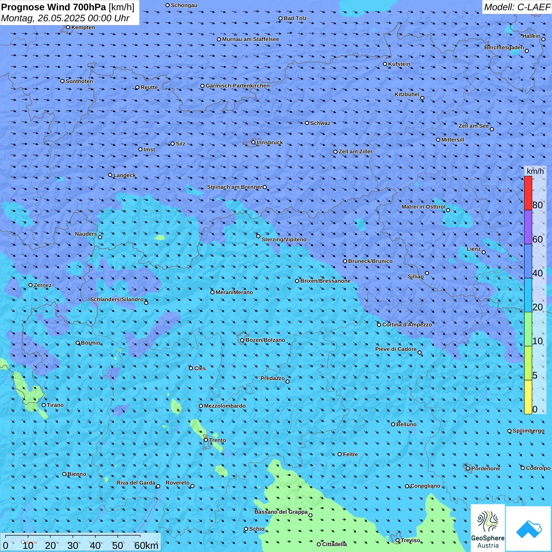Click the Lienz city marker
Viewport: 552px width, 552px height.
click(484, 252)
